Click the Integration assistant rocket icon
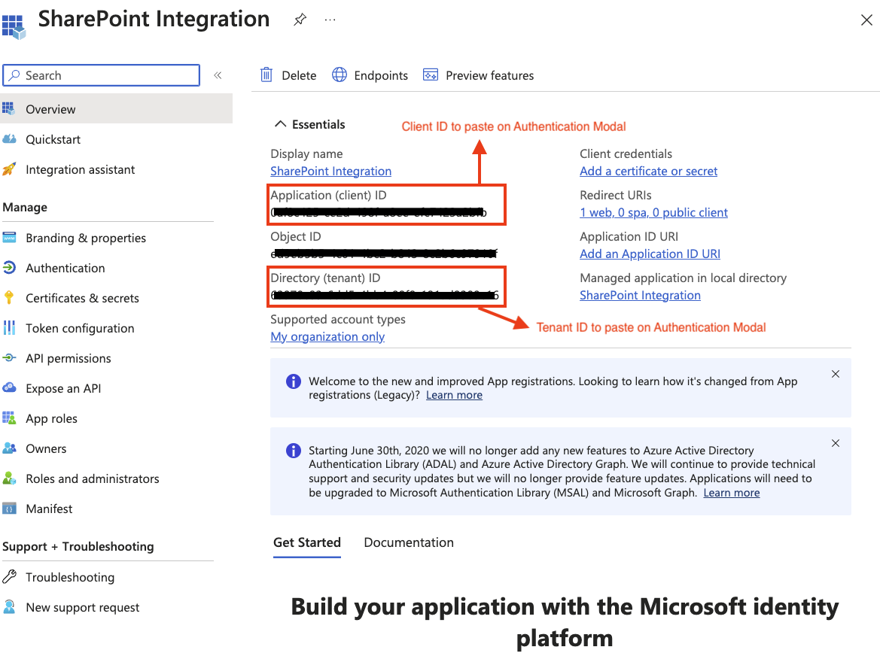The image size is (880, 653). (x=9, y=169)
